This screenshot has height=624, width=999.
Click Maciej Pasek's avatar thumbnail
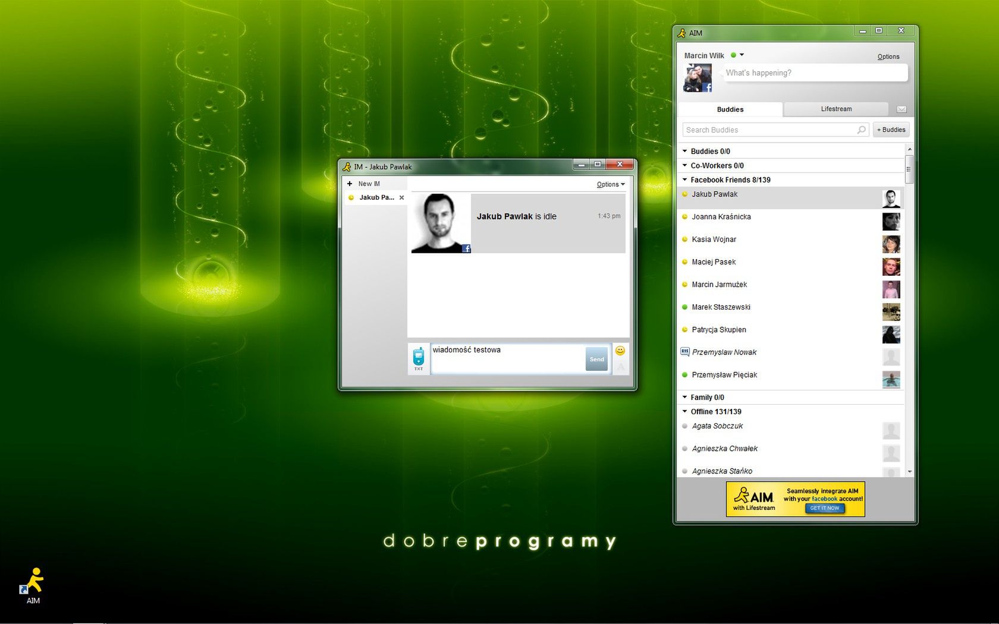pos(891,266)
